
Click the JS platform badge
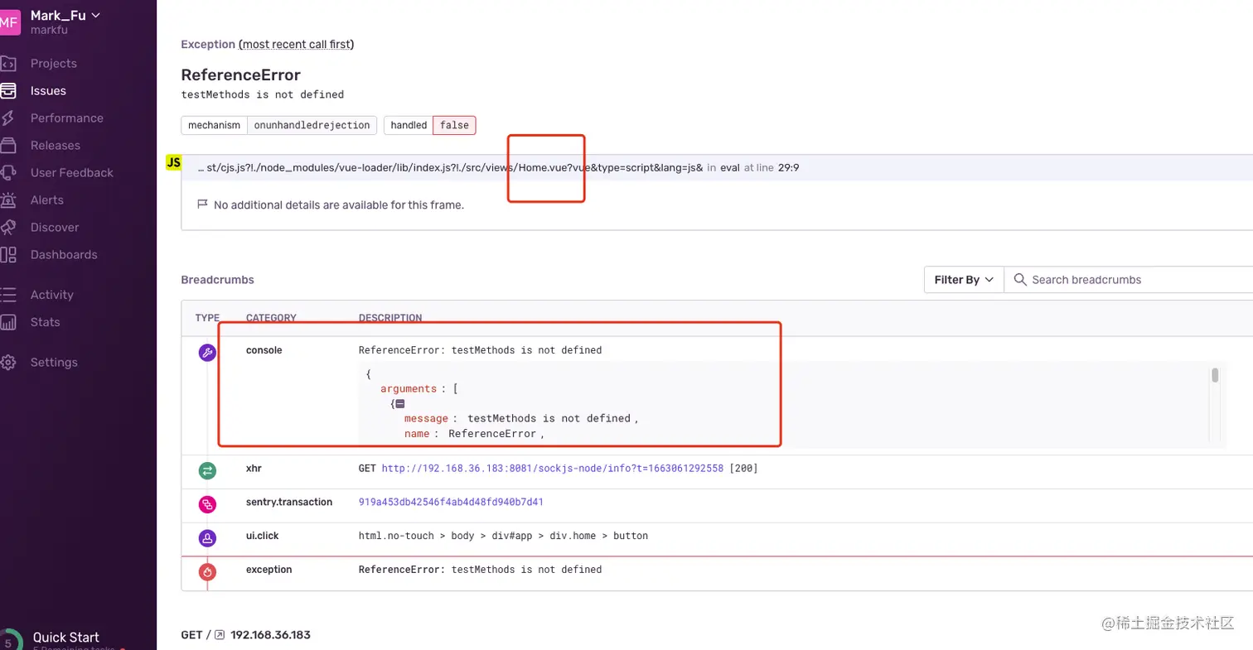[174, 162]
